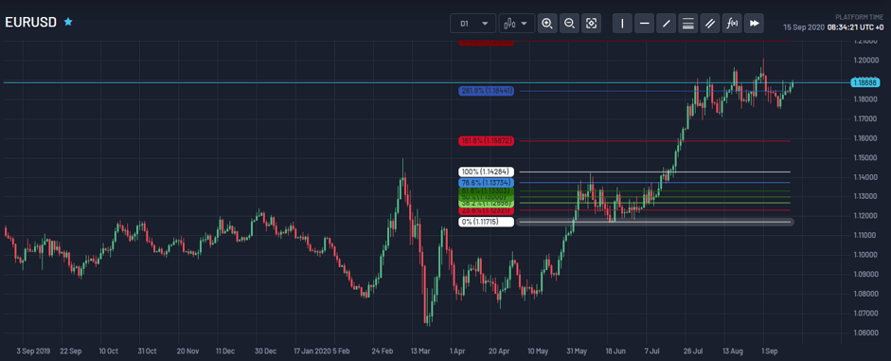Image resolution: width=891 pixels, height=361 pixels.
Task: Select the Fibonacci retracement tool
Action: pyautogui.click(x=688, y=24)
